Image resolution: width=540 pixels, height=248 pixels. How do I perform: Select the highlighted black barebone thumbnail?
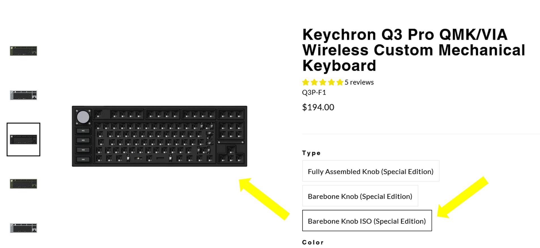tap(24, 139)
